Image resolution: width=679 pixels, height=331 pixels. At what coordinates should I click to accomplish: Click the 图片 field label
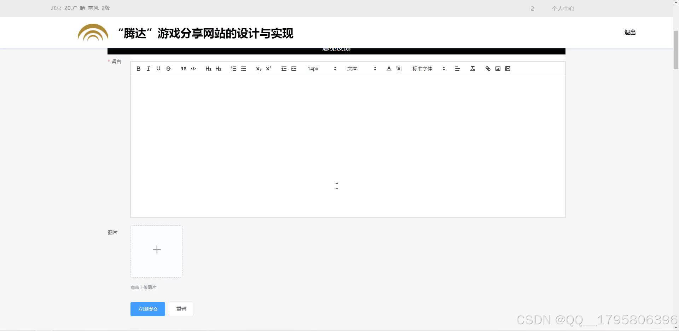112,232
